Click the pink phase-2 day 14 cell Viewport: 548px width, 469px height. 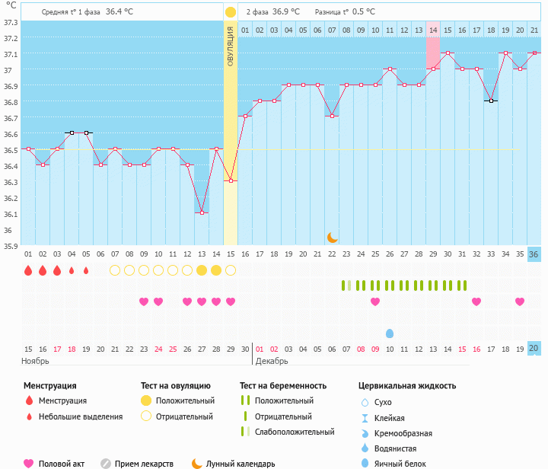click(433, 30)
